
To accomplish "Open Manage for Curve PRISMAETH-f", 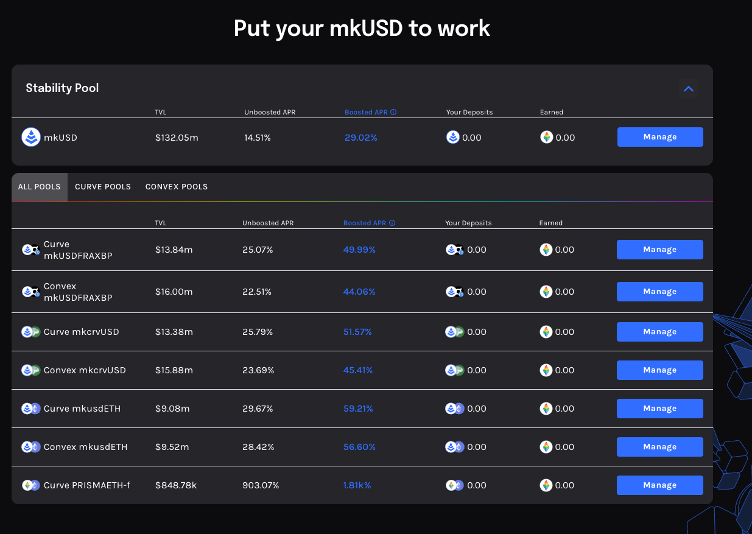I will point(659,485).
